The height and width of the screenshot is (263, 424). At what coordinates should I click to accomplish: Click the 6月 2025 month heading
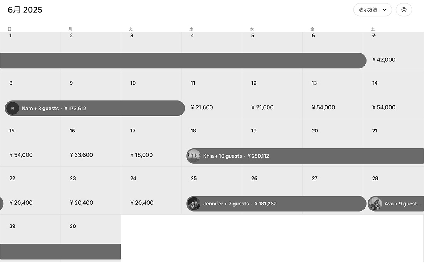(25, 10)
